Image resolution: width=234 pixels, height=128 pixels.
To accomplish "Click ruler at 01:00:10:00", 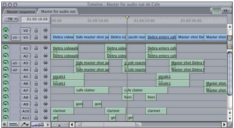I will click(x=98, y=21).
